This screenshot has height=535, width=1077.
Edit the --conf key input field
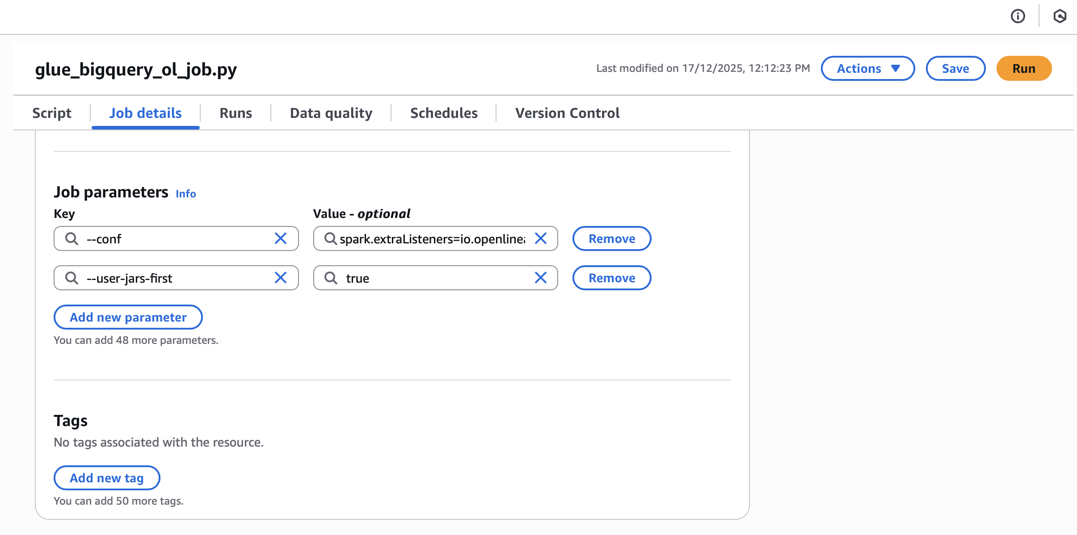[x=176, y=238]
